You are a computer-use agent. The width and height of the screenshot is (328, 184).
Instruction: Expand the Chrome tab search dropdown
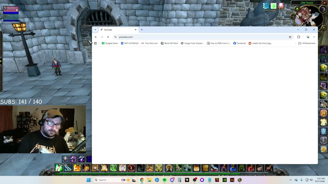pos(95,30)
